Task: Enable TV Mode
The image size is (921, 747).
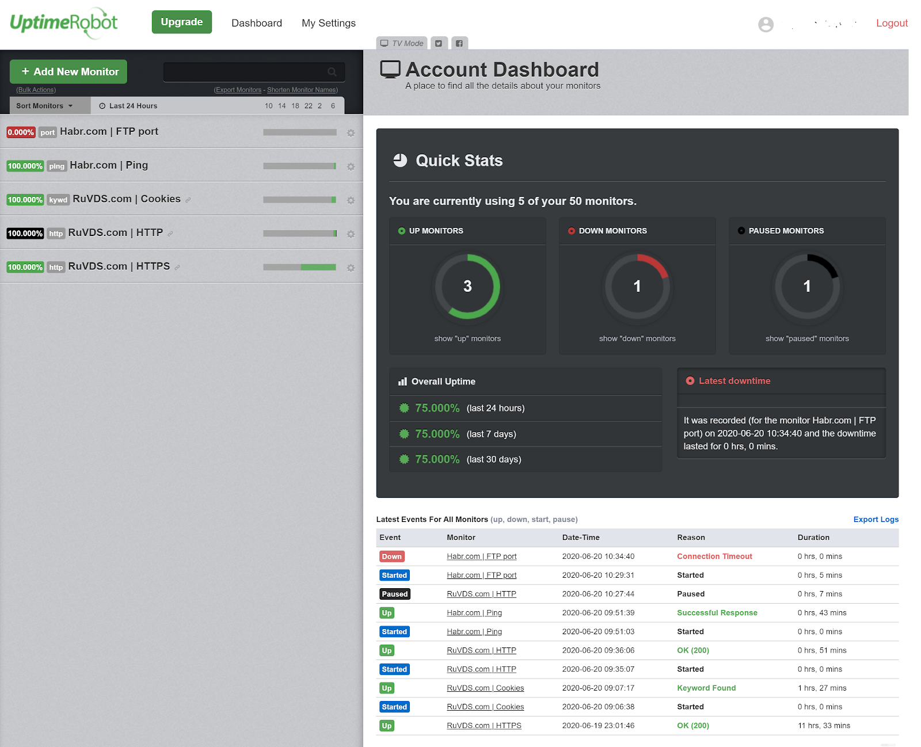Action: click(402, 43)
